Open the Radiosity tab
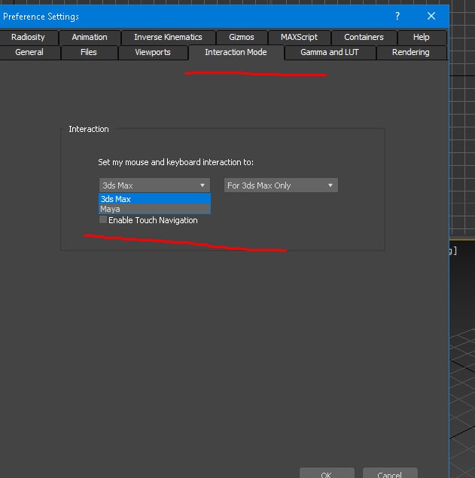The image size is (475, 478). click(28, 37)
